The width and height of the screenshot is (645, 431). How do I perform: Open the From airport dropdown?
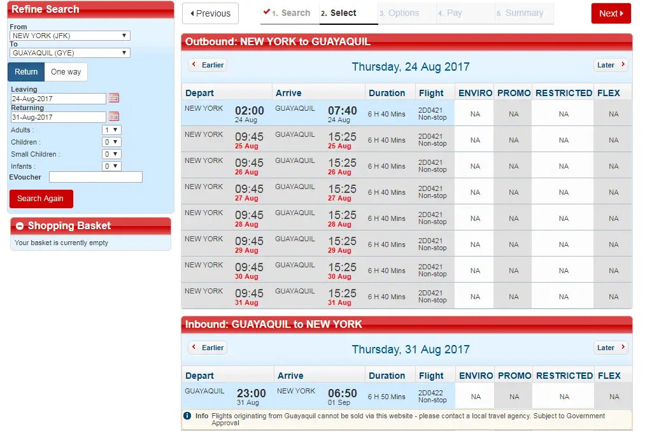[x=70, y=36]
